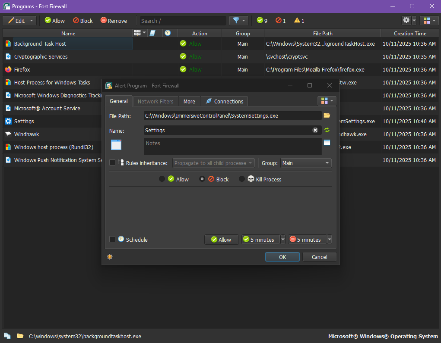
Task: Select Microsoft® Account Service row
Action: tap(52, 108)
